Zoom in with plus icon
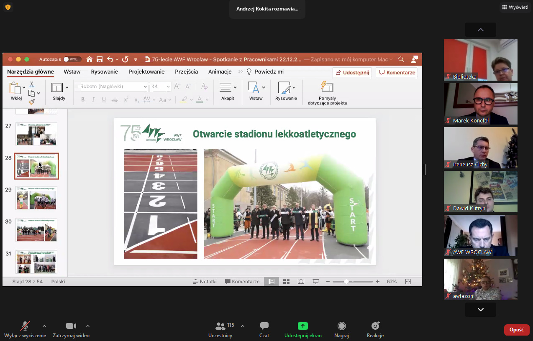Image resolution: width=533 pixels, height=341 pixels. (378, 282)
